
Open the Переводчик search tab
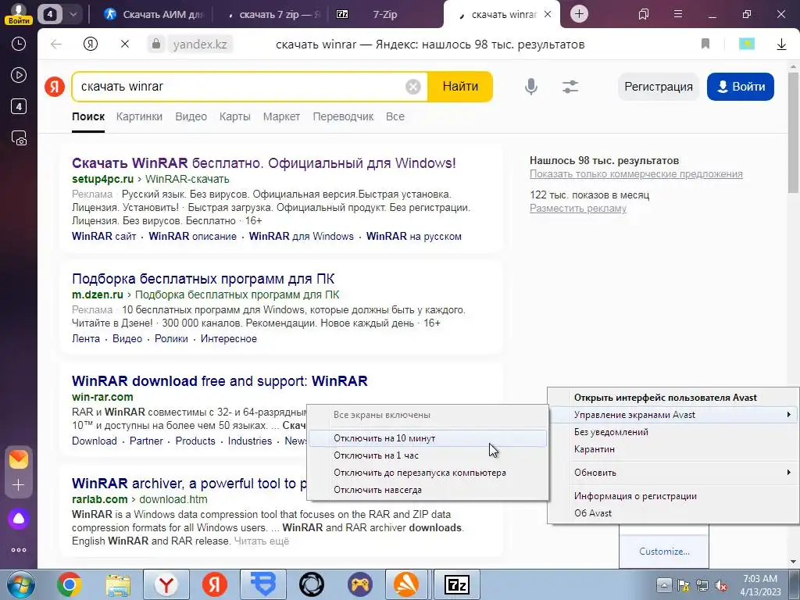point(343,117)
